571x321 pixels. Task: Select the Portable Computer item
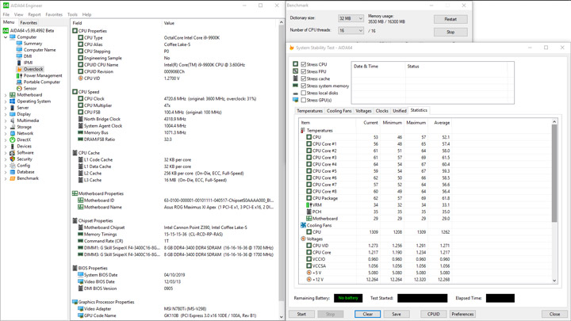(x=41, y=82)
